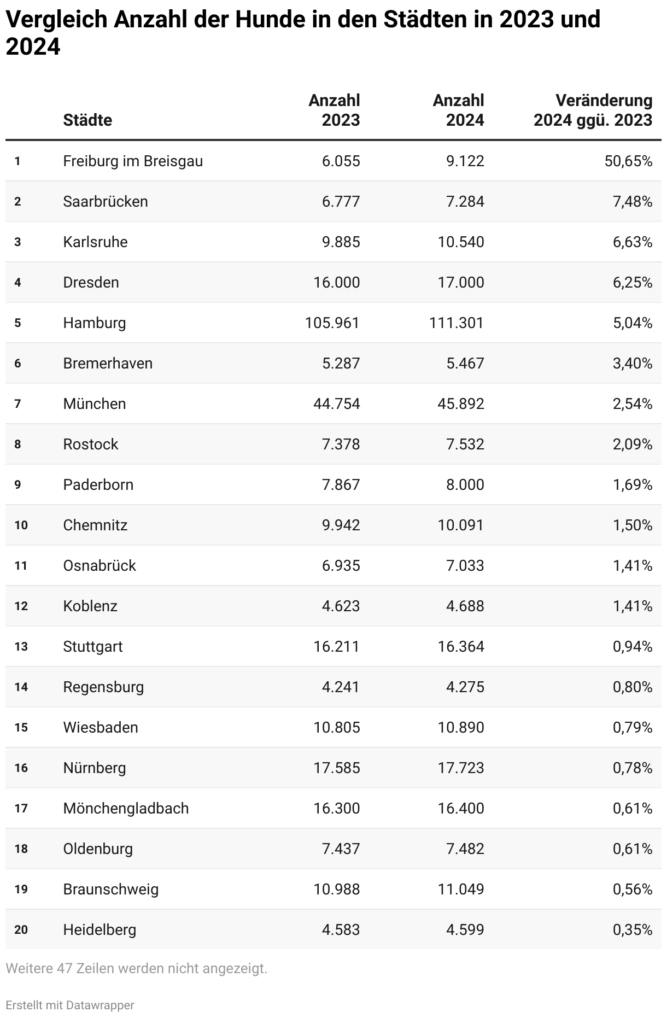Image resolution: width=667 pixels, height=1018 pixels.
Task: Click Rostock's 2023 count 7.378
Action: pos(341,444)
